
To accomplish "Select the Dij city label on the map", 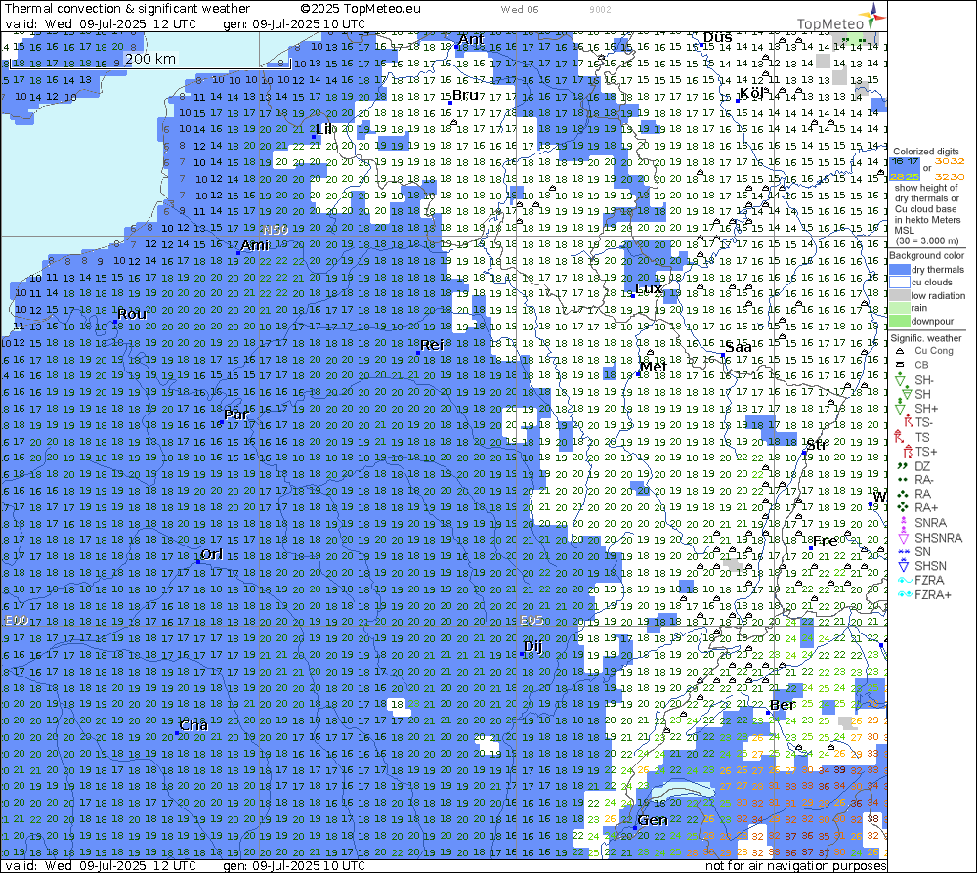I will 532,646.
